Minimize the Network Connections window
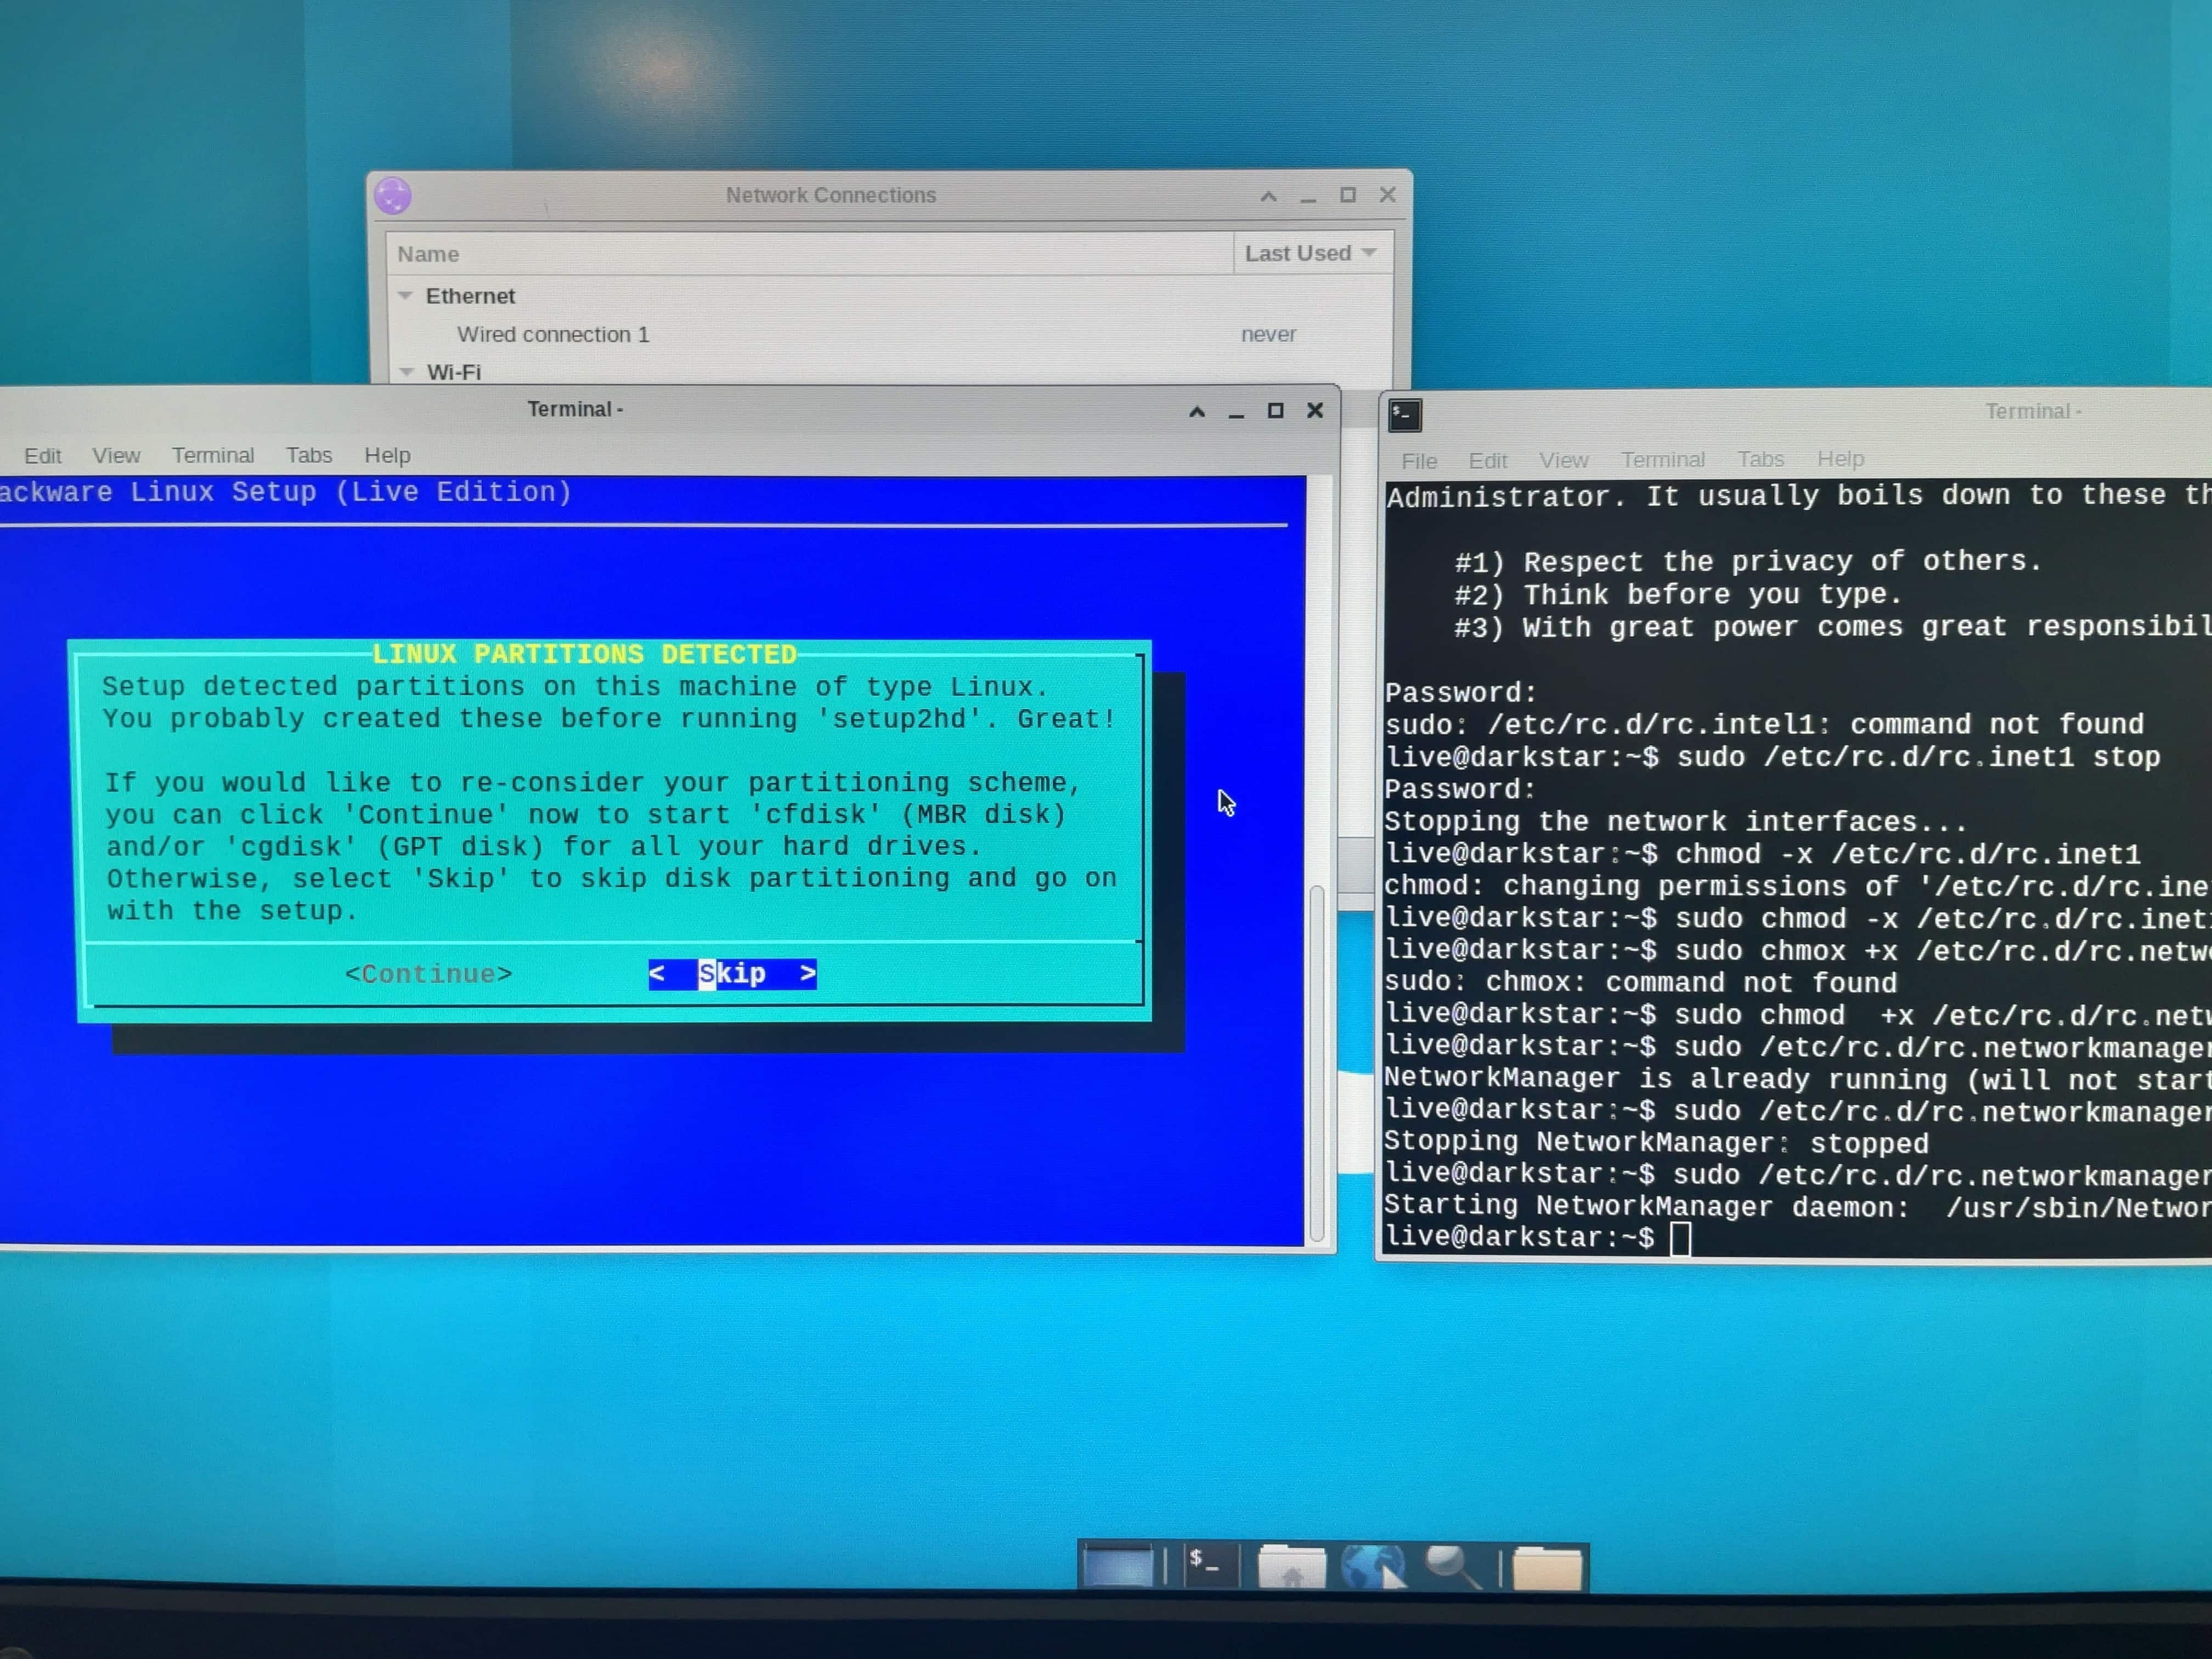Viewport: 2212px width, 1659px height. point(1308,199)
